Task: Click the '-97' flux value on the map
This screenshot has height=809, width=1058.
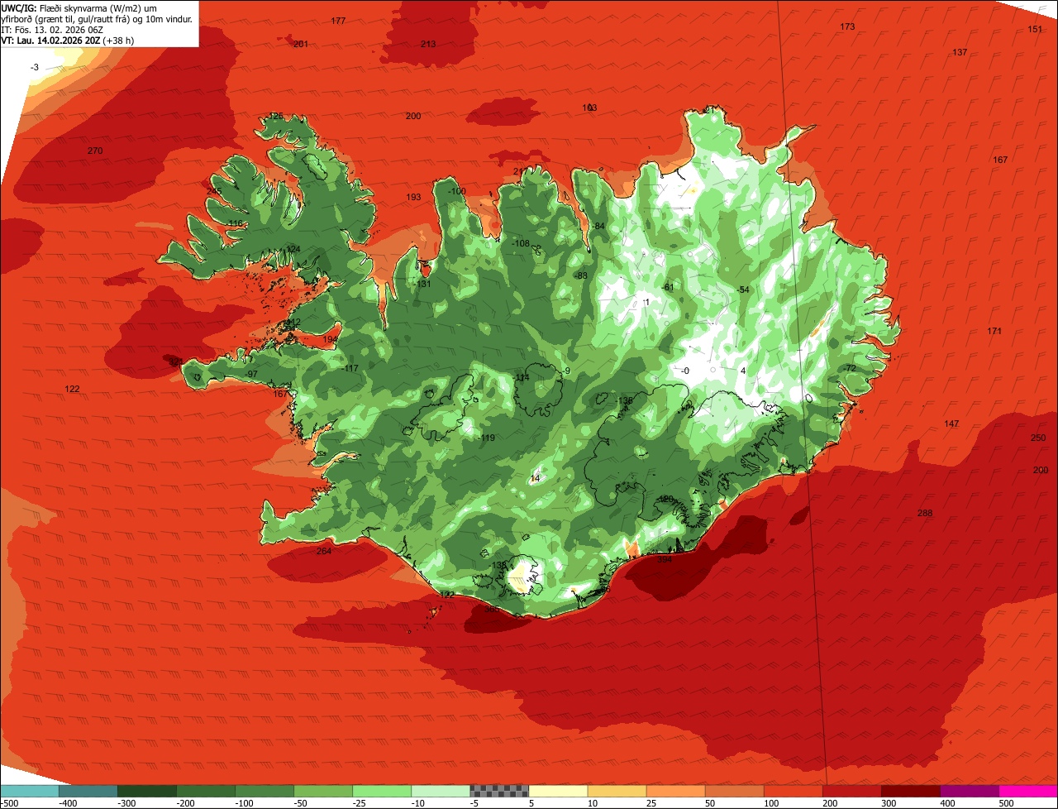Action: point(251,374)
